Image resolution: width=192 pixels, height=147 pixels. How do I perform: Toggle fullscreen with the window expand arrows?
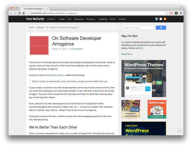181,8
